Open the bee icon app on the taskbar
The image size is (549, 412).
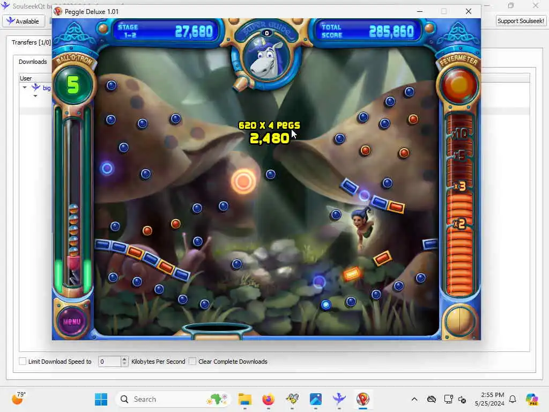292,399
